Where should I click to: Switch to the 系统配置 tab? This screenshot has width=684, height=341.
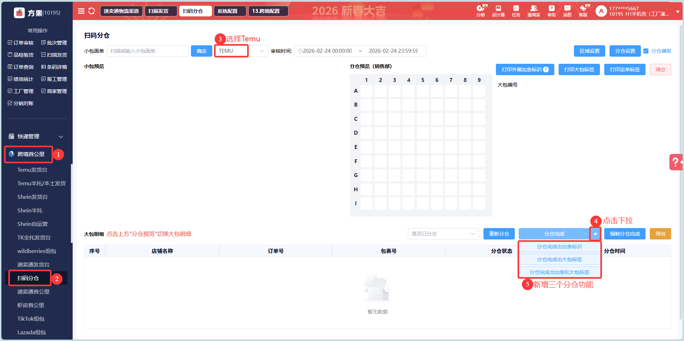(230, 11)
